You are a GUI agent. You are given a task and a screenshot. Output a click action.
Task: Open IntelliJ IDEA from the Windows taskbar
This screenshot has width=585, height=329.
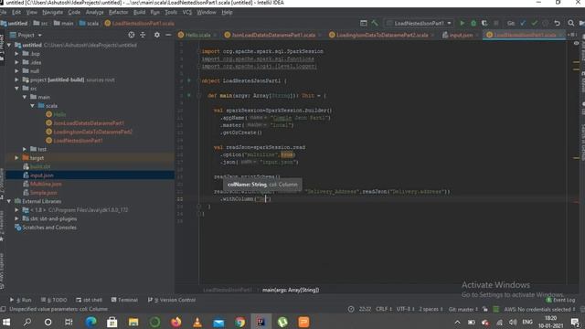tap(261, 322)
